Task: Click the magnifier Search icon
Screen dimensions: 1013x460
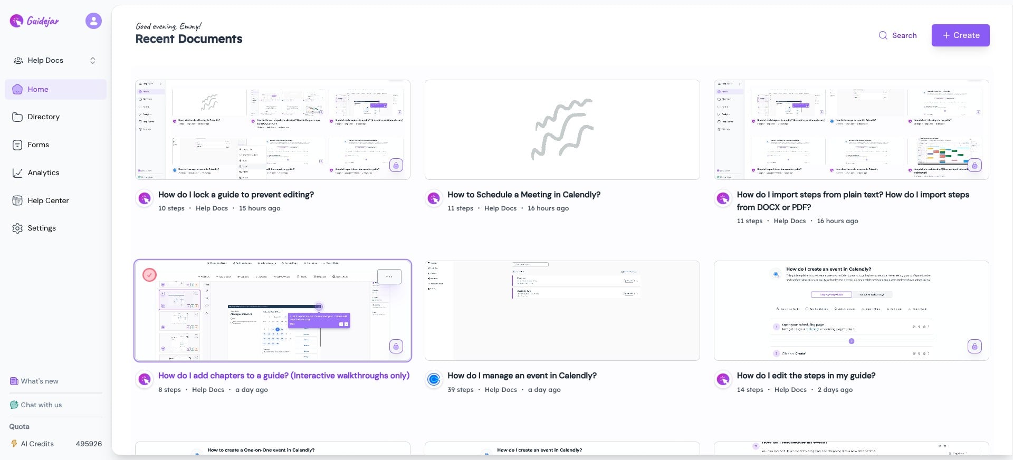Action: [x=883, y=35]
